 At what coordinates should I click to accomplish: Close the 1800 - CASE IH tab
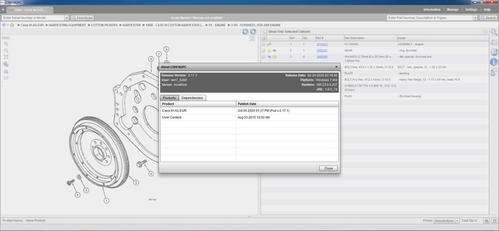pos(50,9)
